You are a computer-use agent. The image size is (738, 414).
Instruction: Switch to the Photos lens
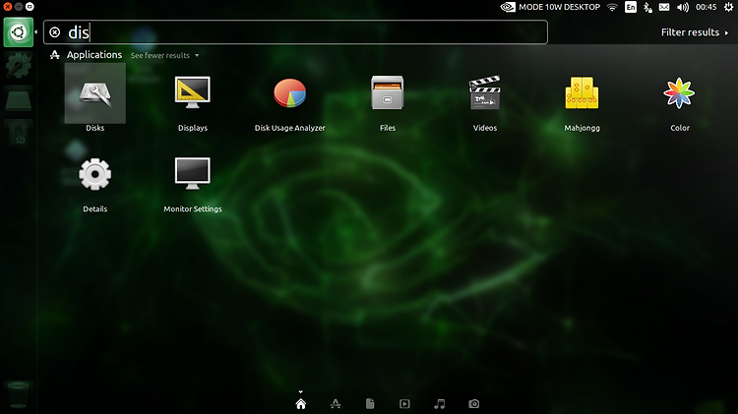474,403
